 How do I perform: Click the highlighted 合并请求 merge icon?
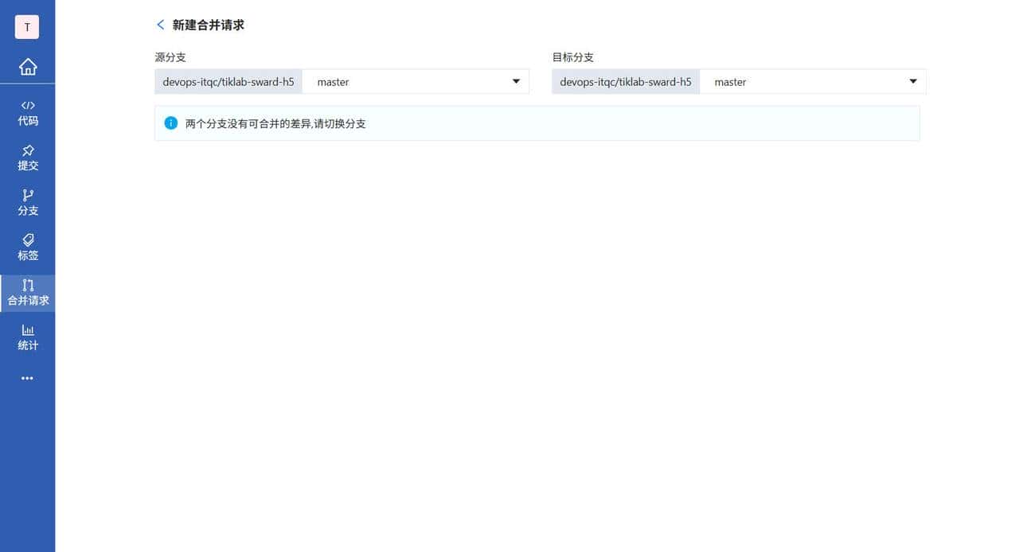point(27,286)
